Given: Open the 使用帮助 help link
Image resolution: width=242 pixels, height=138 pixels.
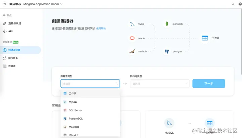Looking at the screenshot, I should click(x=101, y=28).
